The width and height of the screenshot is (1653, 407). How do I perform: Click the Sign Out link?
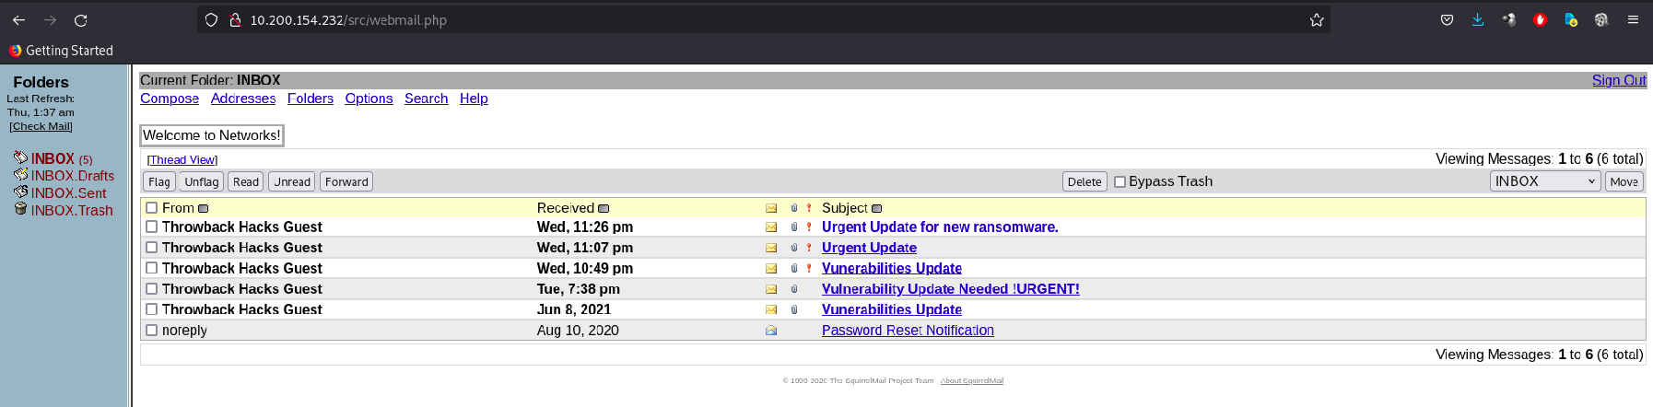pos(1618,80)
